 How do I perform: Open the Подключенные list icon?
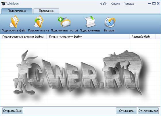(x=90, y=22)
